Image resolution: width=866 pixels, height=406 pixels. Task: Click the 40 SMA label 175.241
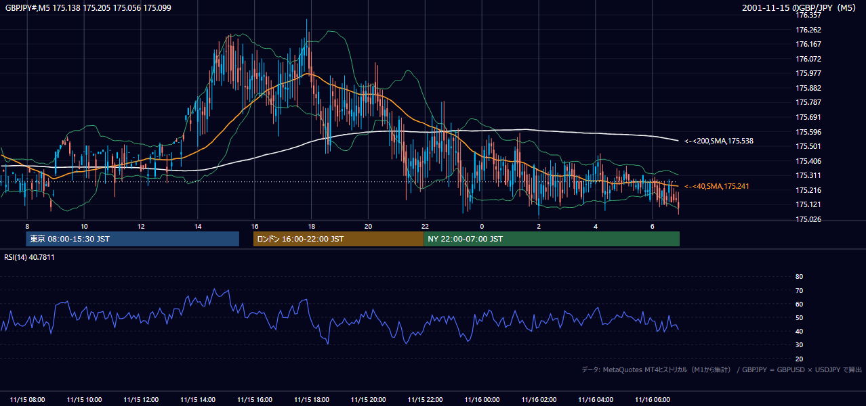(718, 186)
